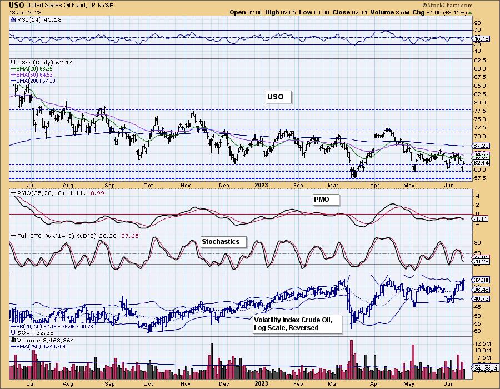500x389 pixels.
Task: Click the 'Chg +1.90 (+3.15%)' value
Action: (439, 12)
